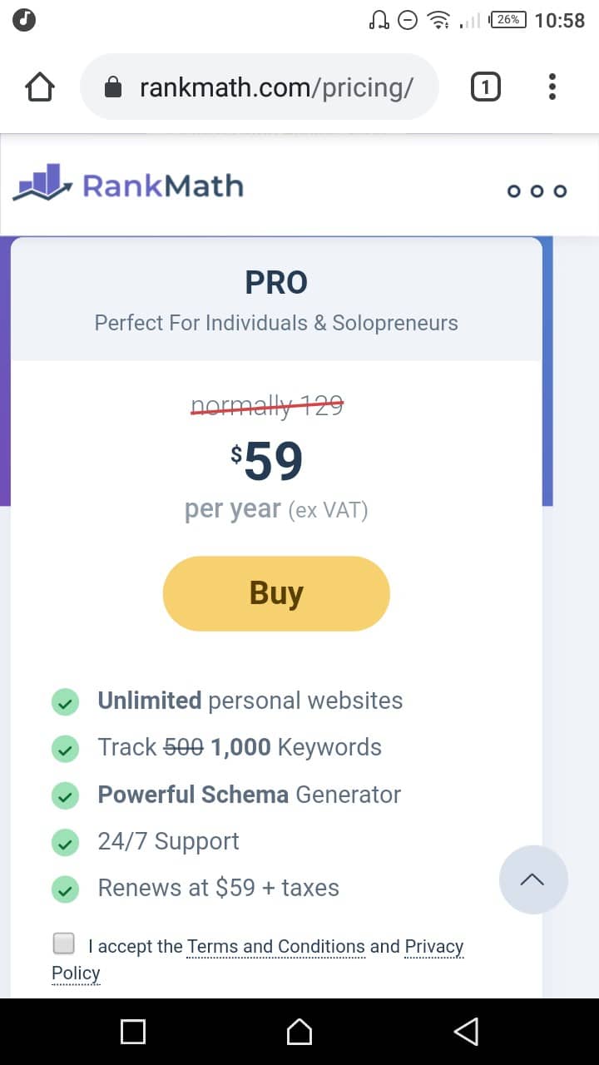This screenshot has width=599, height=1065.
Task: Tap green check beside Unlimited personal websites
Action: point(65,702)
